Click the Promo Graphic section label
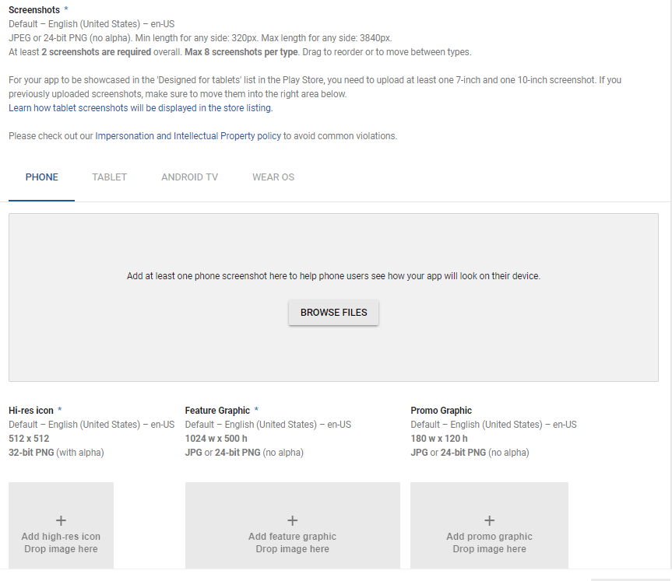Viewport: 672px width, 581px height. 441,410
